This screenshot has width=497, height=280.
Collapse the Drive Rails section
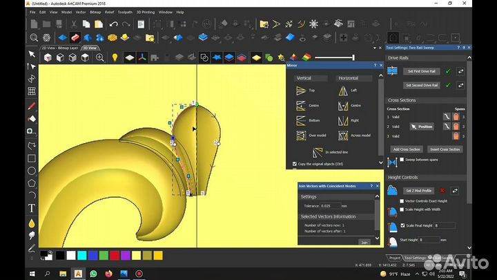[x=467, y=58]
